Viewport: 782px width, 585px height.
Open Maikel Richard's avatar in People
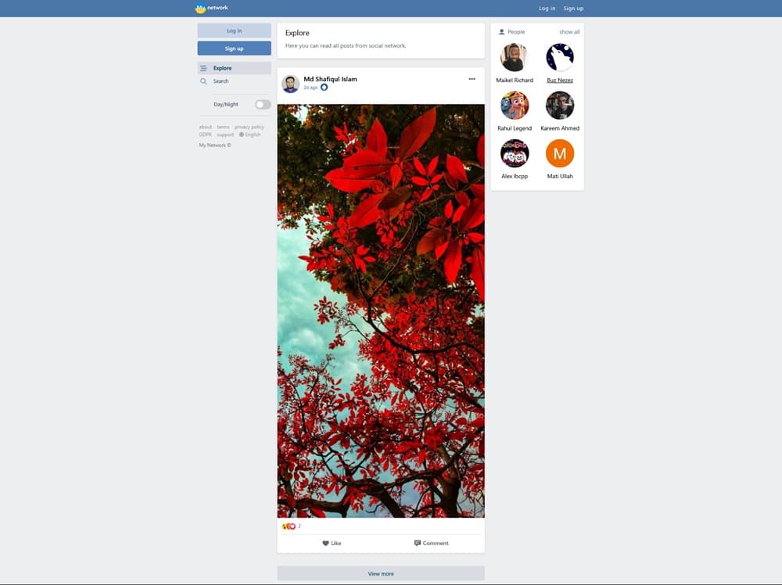point(515,57)
